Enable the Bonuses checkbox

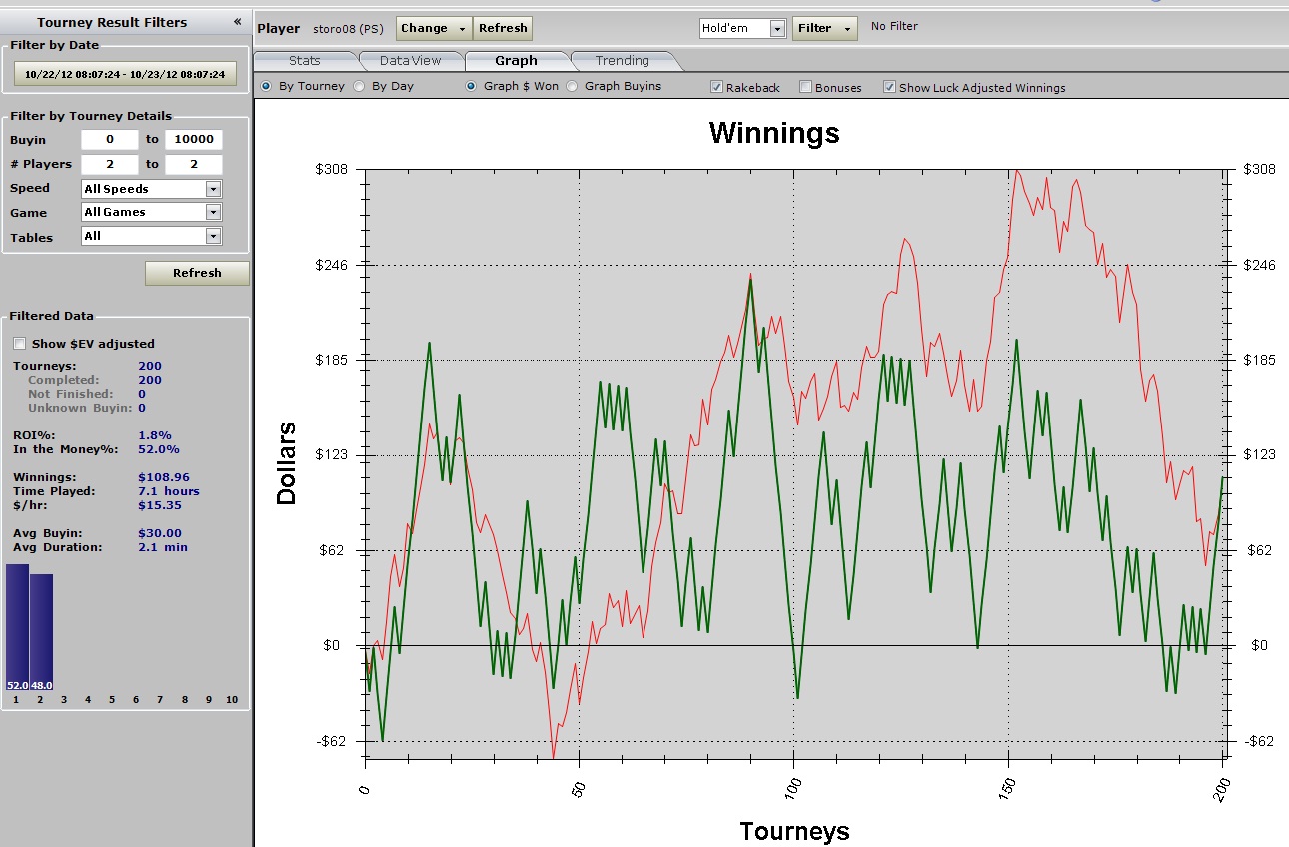tap(806, 88)
